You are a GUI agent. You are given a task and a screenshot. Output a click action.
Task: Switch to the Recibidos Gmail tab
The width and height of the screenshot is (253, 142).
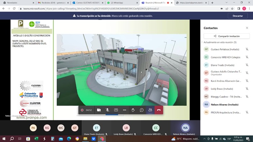click(53, 3)
